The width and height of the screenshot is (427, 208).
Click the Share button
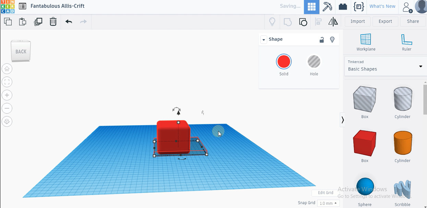(413, 22)
